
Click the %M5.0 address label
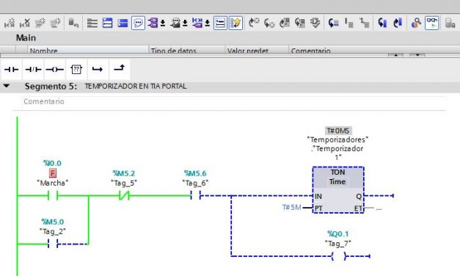[x=53, y=222]
